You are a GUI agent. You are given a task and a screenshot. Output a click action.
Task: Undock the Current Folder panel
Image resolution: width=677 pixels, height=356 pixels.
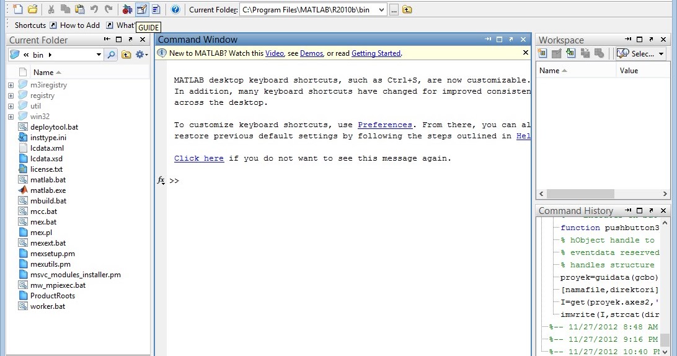pos(130,39)
